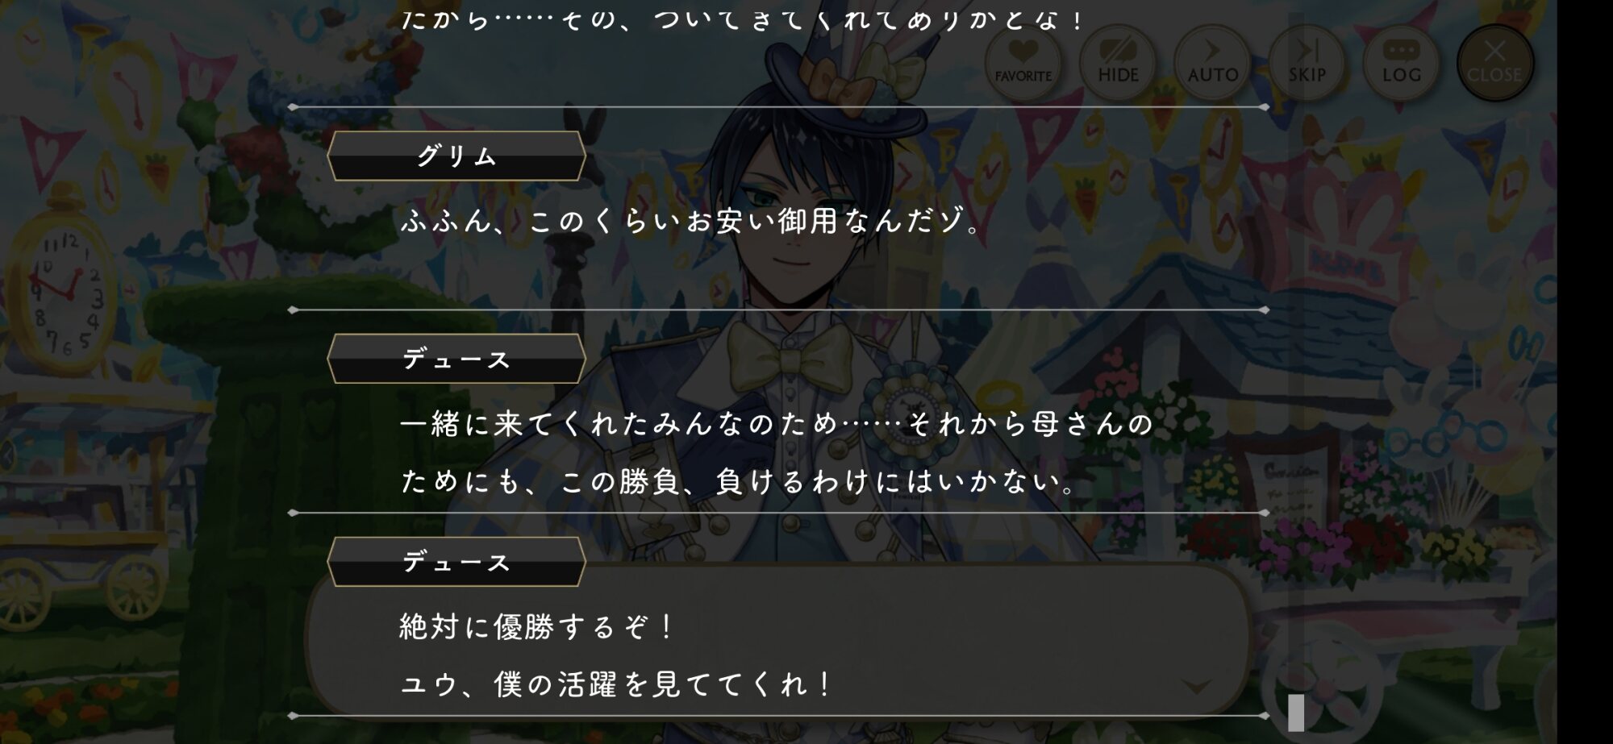
Task: Skip the story with SKIP button
Action: point(1307,62)
